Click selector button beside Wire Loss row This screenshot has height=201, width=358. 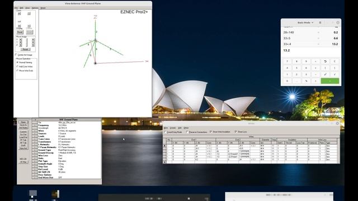tap(35, 156)
